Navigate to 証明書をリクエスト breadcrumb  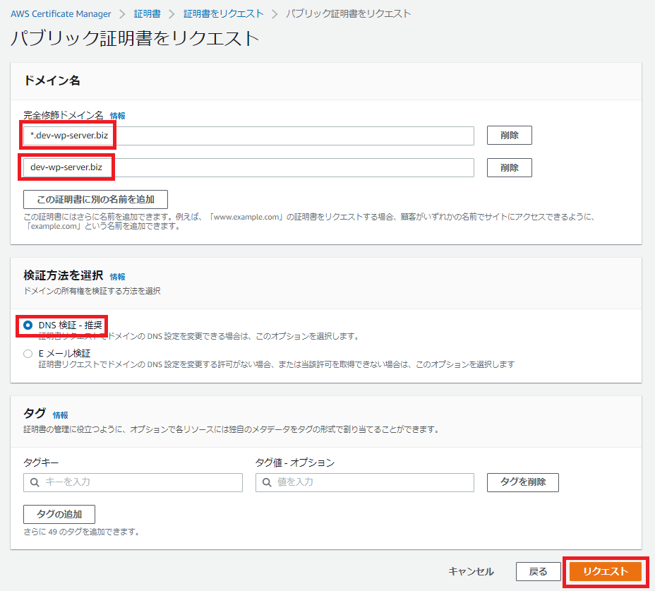(x=224, y=13)
